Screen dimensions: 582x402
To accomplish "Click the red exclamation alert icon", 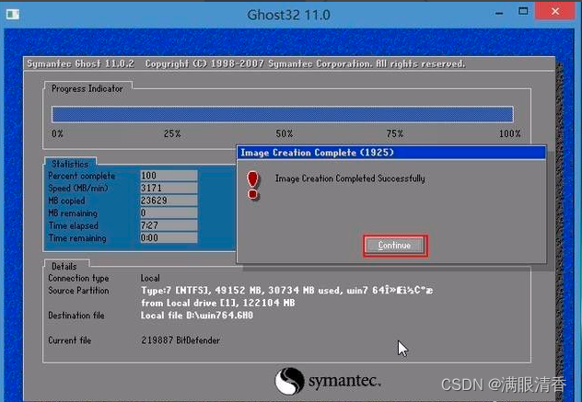I will (x=253, y=186).
